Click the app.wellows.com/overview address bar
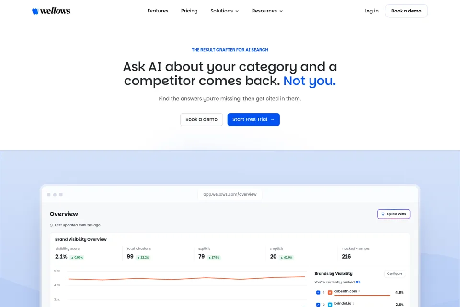The height and width of the screenshot is (307, 460). (x=230, y=194)
